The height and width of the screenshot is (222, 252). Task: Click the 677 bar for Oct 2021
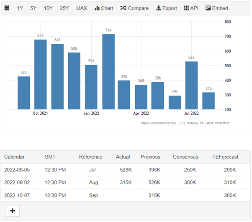41,74
